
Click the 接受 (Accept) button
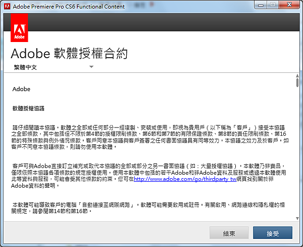(273, 233)
